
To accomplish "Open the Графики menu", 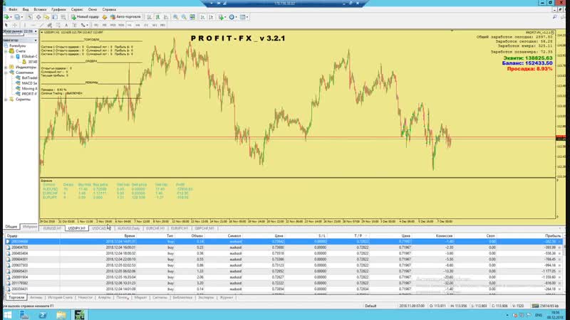I will pos(58,9).
